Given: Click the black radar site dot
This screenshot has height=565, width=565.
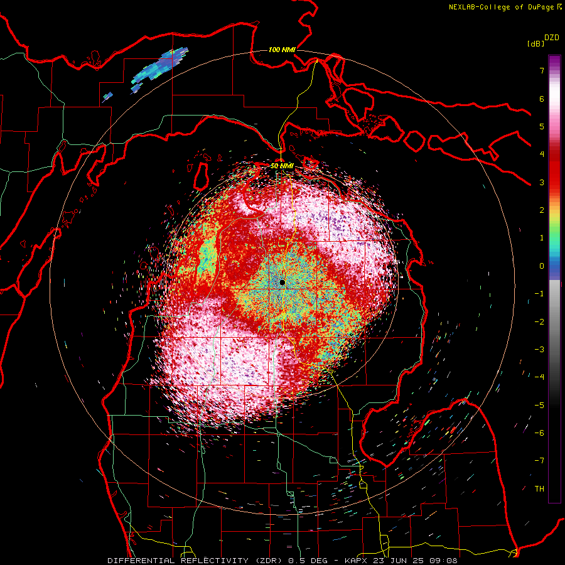Looking at the screenshot, I should click(x=282, y=282).
